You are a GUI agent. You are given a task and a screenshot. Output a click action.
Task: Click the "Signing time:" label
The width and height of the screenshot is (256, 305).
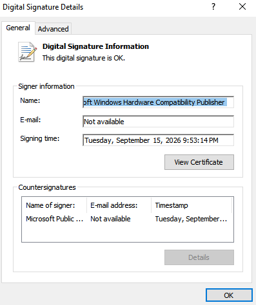coord(39,138)
